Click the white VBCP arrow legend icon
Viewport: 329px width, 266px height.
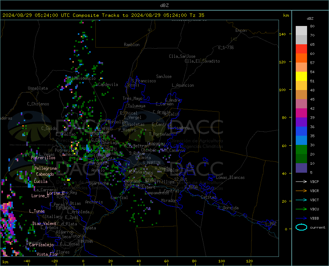click(x=301, y=181)
